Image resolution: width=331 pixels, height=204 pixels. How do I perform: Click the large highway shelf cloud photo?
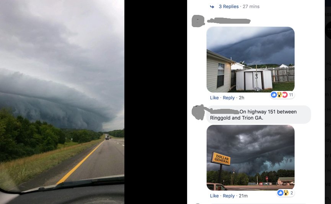pos(62,102)
